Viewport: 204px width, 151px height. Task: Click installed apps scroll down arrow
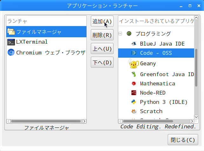(x=196, y=117)
